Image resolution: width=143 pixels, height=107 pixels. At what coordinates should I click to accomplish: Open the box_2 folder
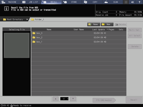point(79,38)
